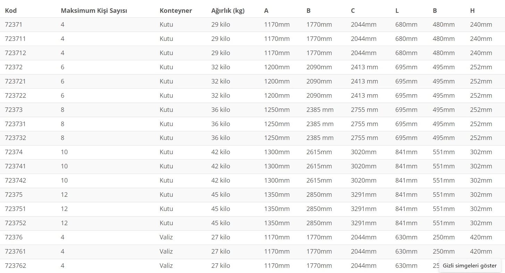Click code 723762 cell
Viewport: 505px width, 273px height.
(15, 266)
